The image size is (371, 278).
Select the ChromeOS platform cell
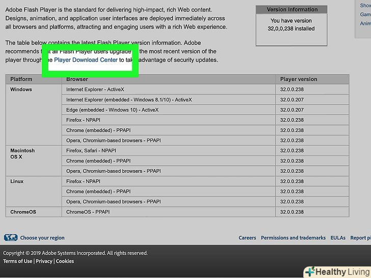[34, 212]
